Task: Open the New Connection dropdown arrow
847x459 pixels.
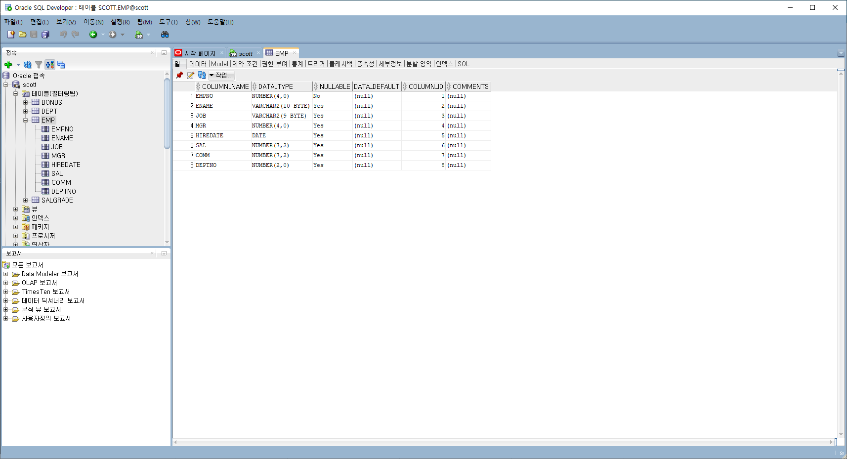Action: (18, 65)
